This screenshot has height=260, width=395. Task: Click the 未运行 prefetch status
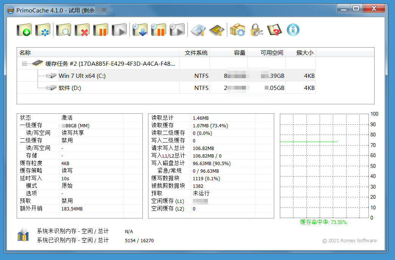201,193
